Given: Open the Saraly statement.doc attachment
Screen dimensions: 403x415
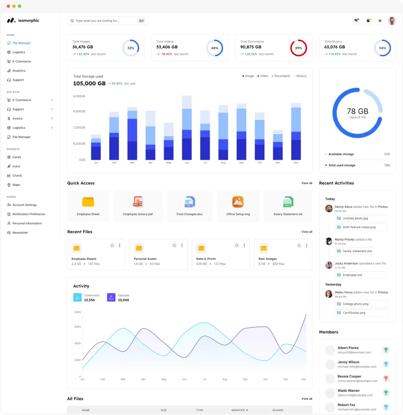Looking at the screenshot, I should (355, 251).
